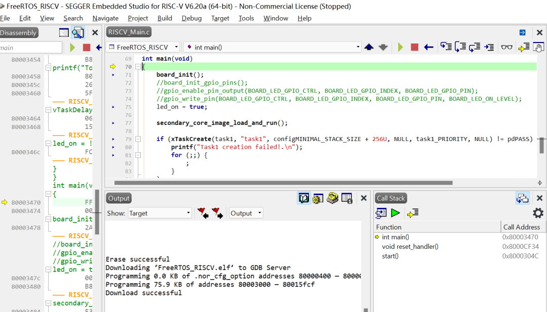Toggle the book icon in Output panel header
The image size is (547, 312).
[x=304, y=198]
